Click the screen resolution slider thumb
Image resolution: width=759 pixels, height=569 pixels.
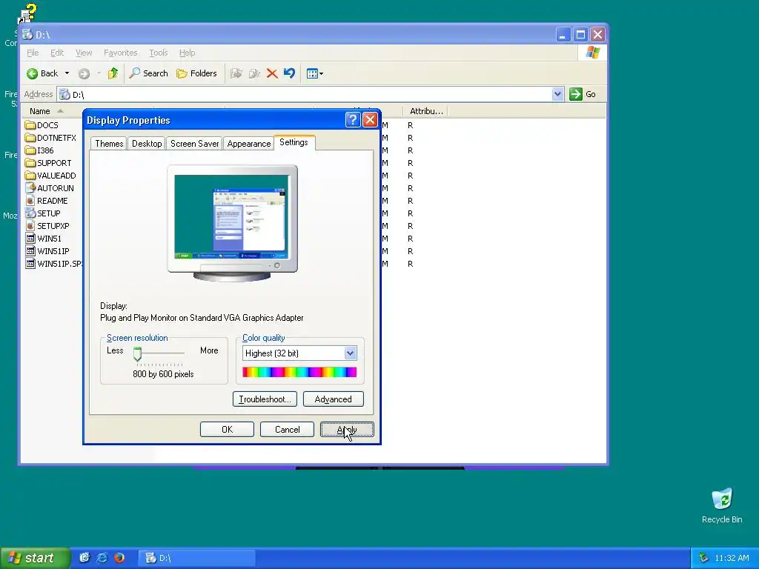137,354
